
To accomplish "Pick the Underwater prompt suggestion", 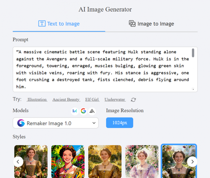I will [x=115, y=100].
